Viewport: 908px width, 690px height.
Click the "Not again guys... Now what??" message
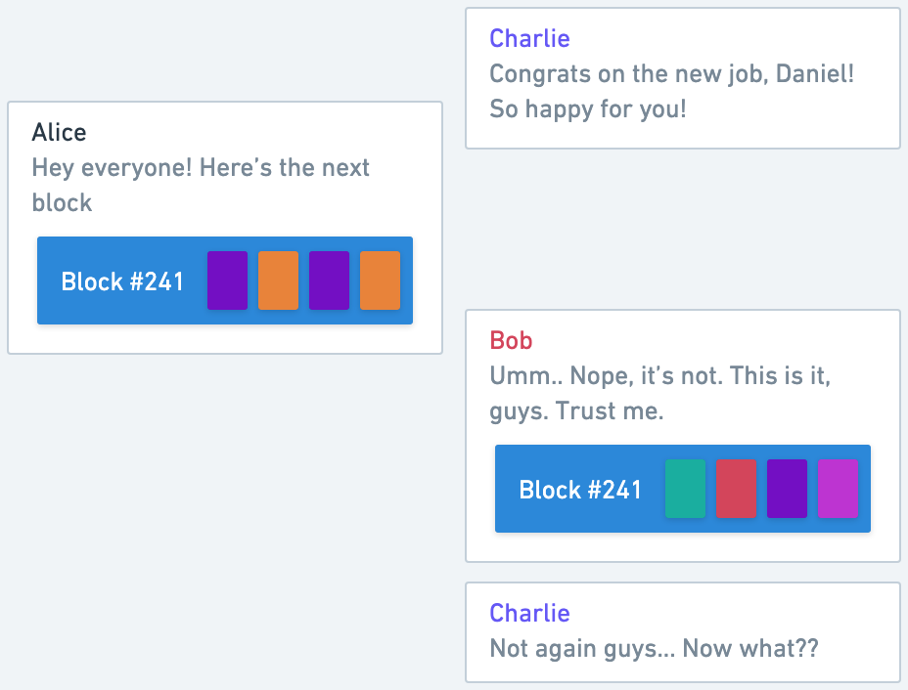(655, 648)
